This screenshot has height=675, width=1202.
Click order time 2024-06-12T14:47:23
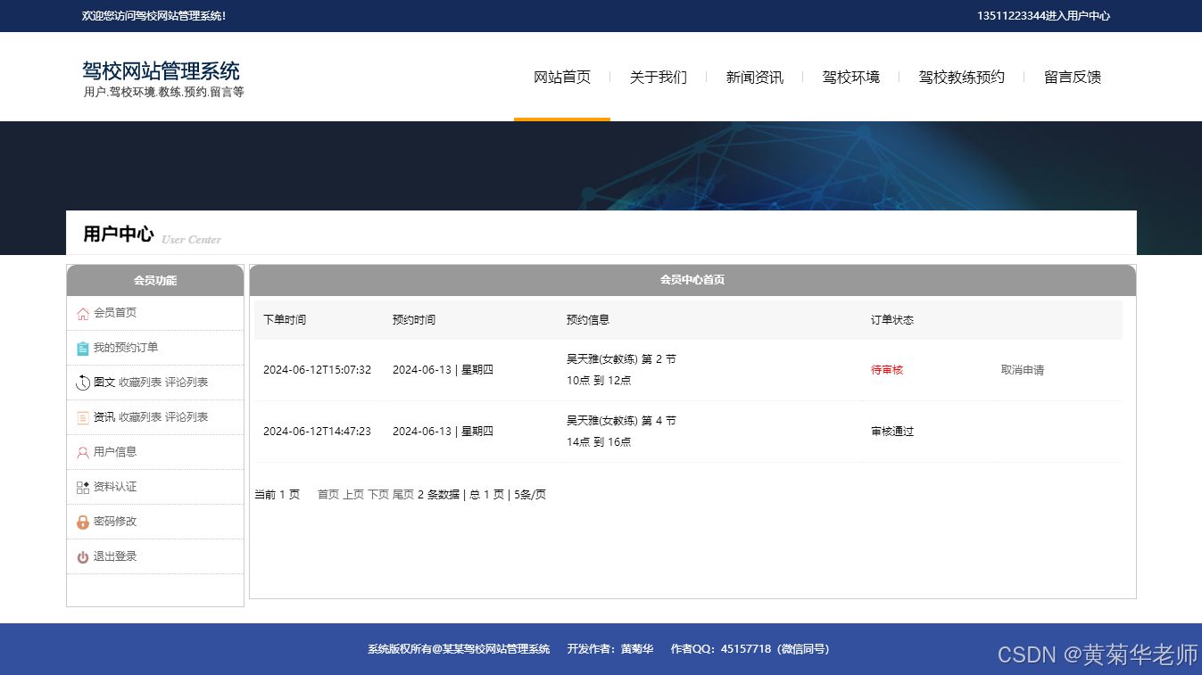[x=317, y=432]
